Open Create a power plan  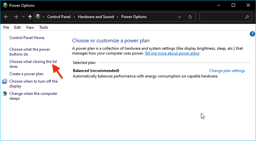coord(26,74)
